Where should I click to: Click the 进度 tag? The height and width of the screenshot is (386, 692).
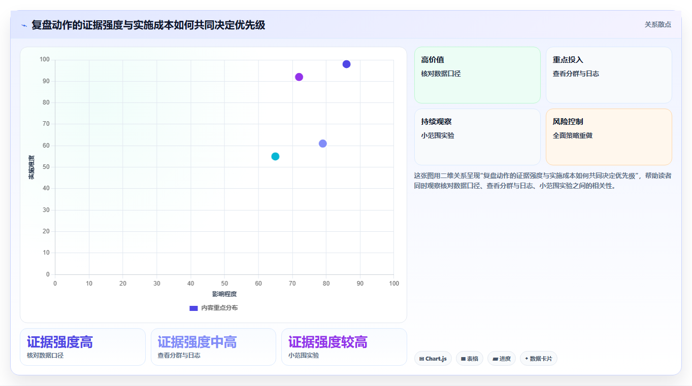(x=502, y=359)
